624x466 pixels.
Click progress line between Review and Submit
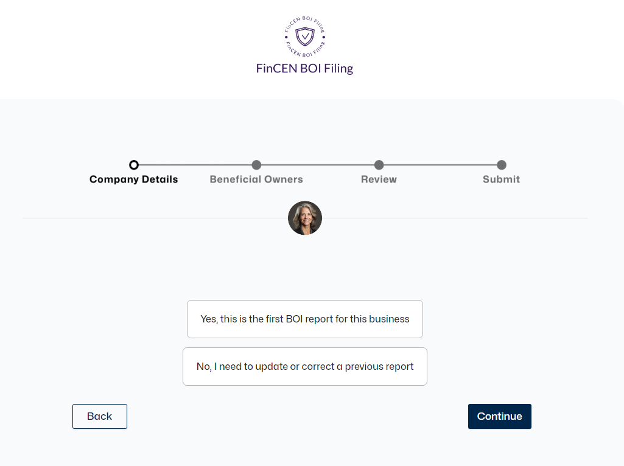(x=441, y=165)
